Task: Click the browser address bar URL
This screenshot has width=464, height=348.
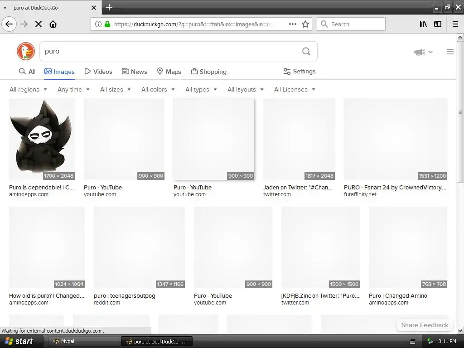Action: click(193, 24)
